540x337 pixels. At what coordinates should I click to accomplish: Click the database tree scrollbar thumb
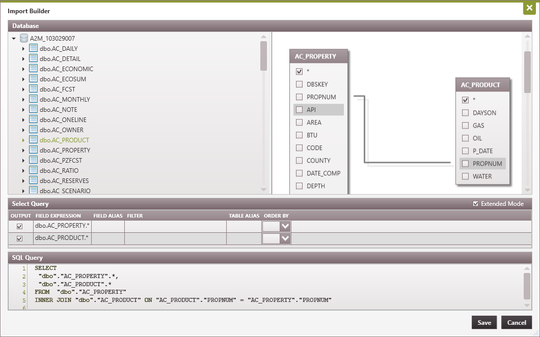tap(264, 56)
